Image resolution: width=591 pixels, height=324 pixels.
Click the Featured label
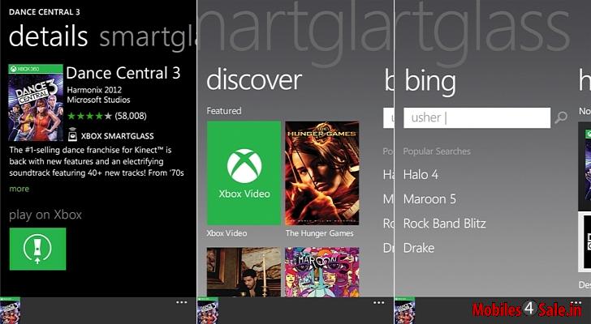click(224, 111)
